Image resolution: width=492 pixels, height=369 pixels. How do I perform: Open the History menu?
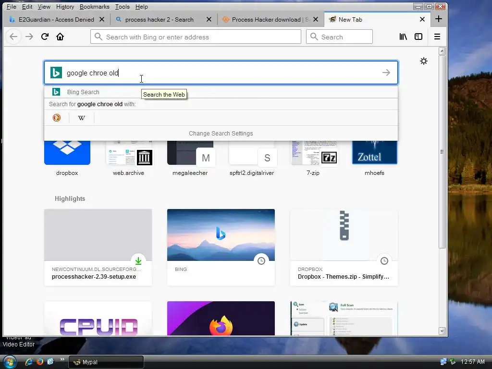tap(65, 7)
